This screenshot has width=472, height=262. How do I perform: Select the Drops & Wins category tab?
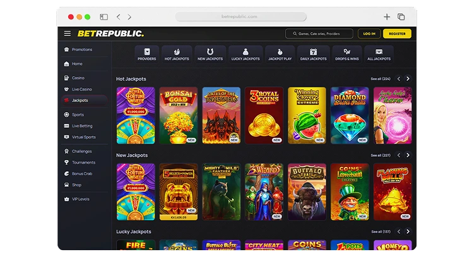pos(347,54)
